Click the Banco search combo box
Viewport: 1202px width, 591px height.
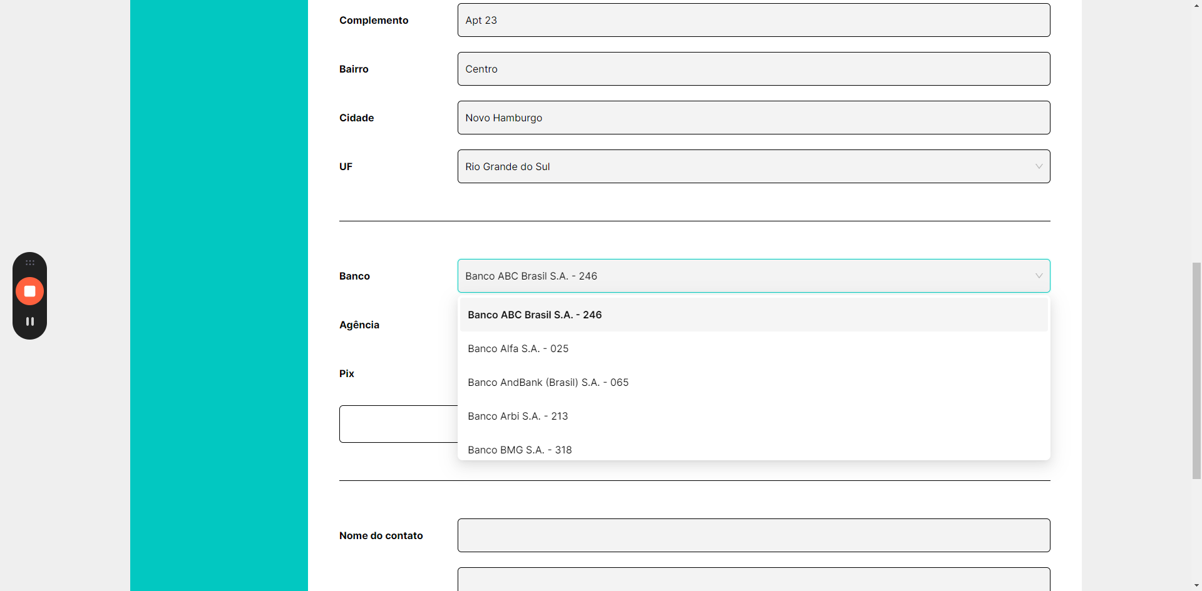[x=754, y=276]
